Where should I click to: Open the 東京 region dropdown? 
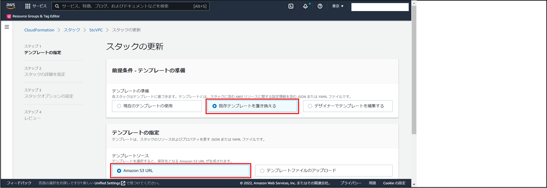point(338,6)
